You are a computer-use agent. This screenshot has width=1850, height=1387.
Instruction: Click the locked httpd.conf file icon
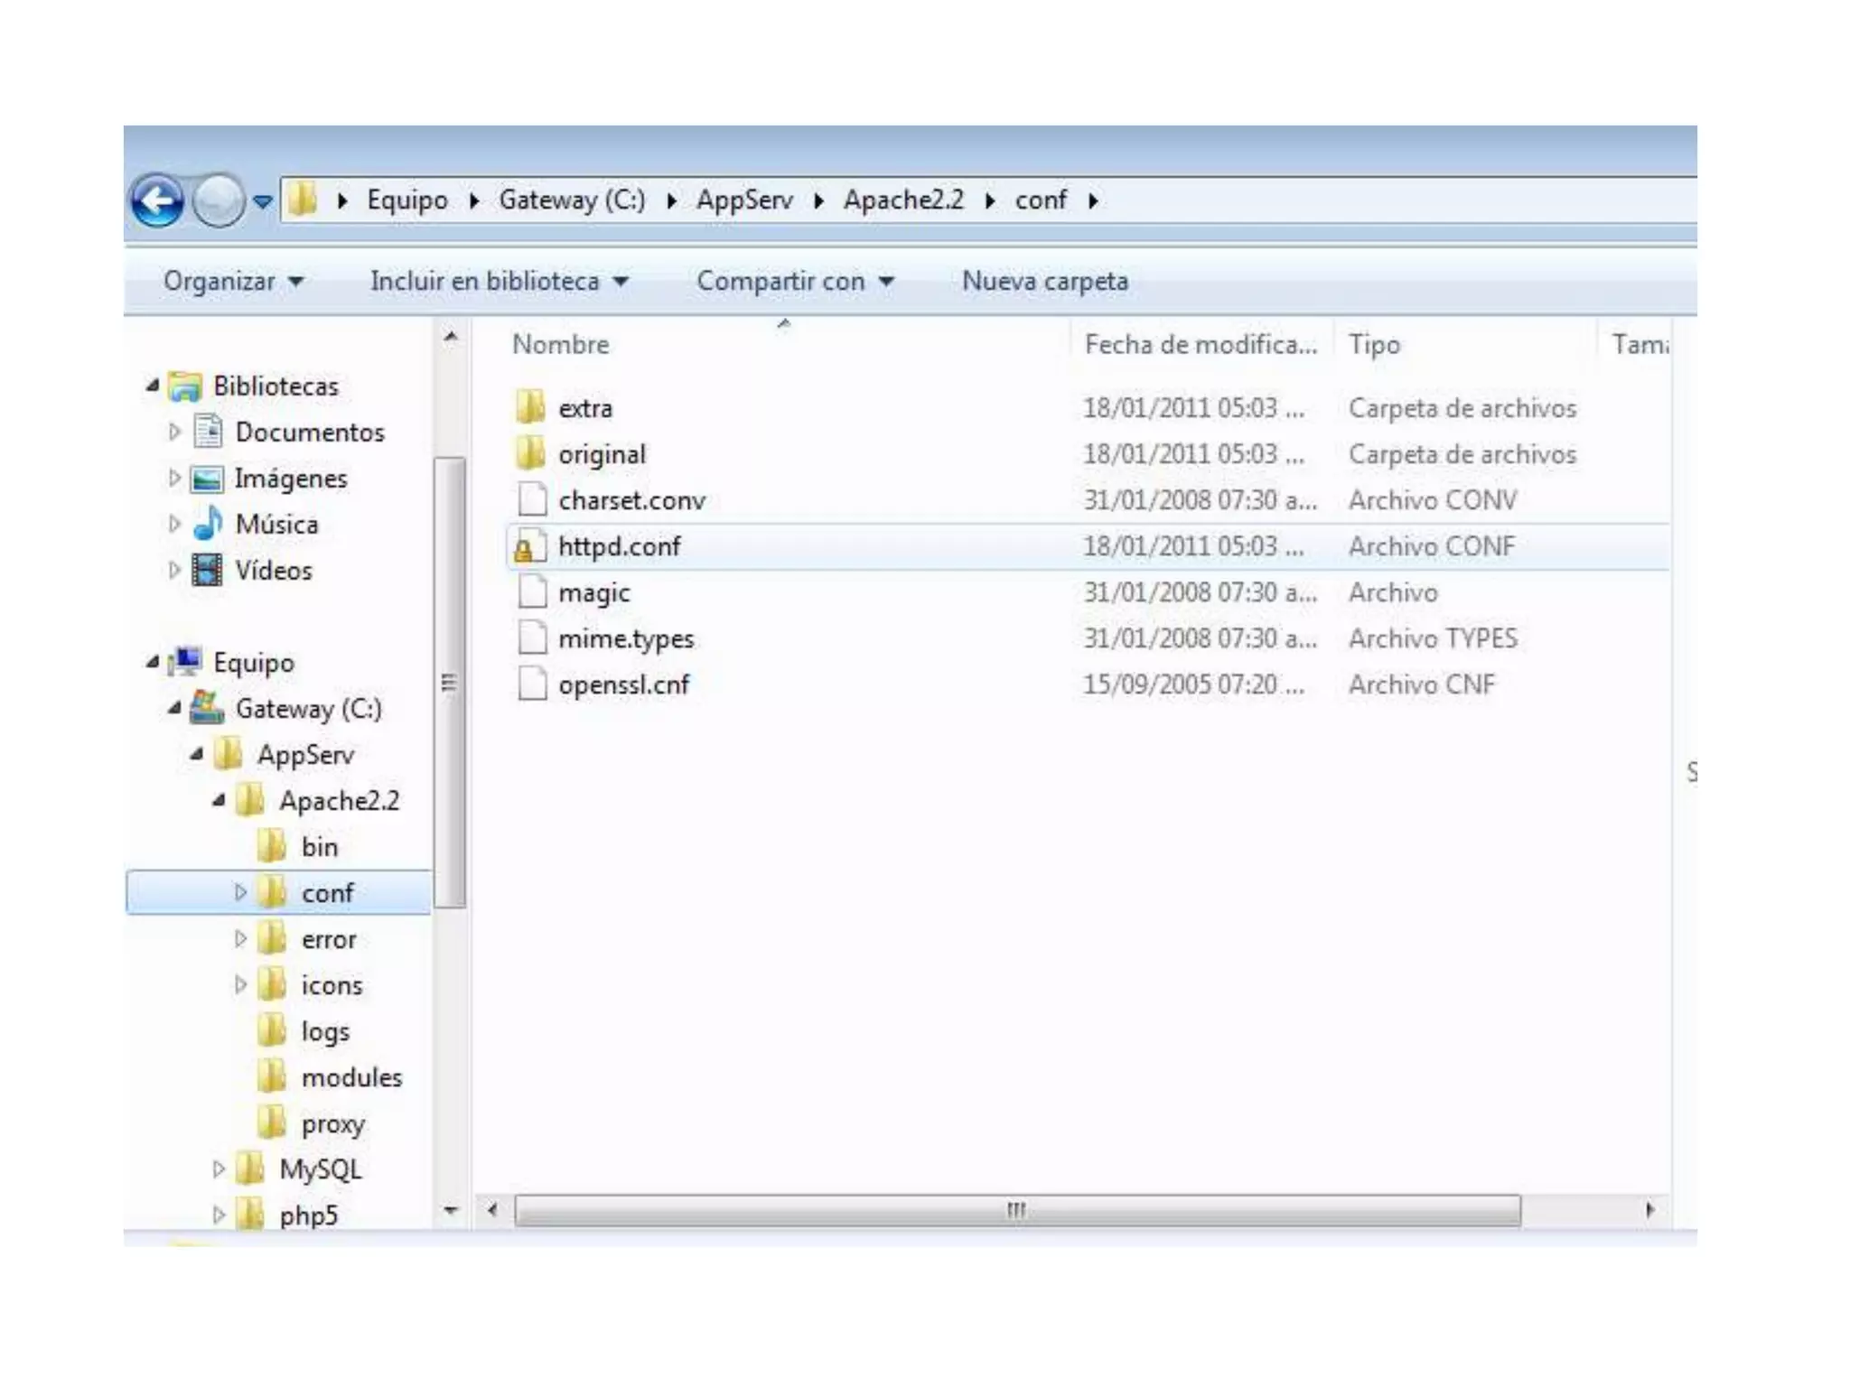(x=530, y=547)
